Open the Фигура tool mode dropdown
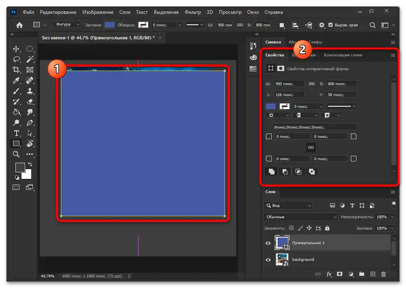This screenshot has height=288, width=406. click(67, 24)
